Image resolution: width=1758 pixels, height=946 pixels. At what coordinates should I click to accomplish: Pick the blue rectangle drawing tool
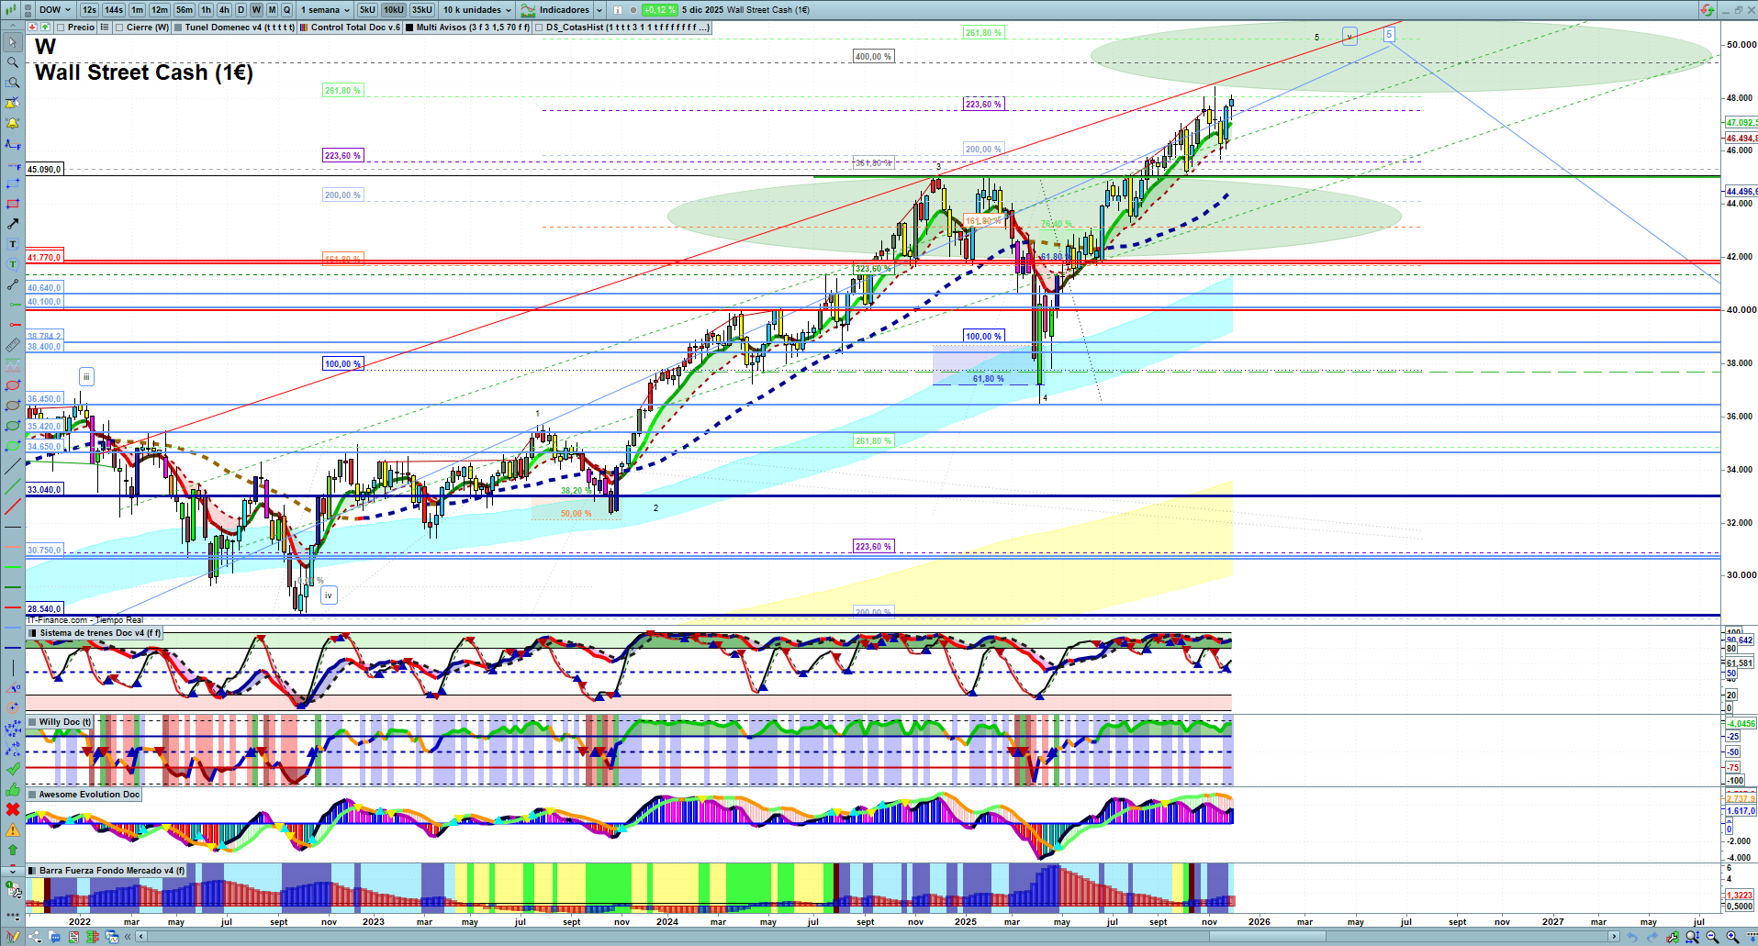13,184
